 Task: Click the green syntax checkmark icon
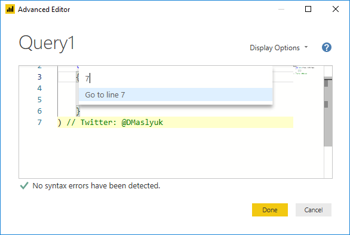[x=24, y=185]
